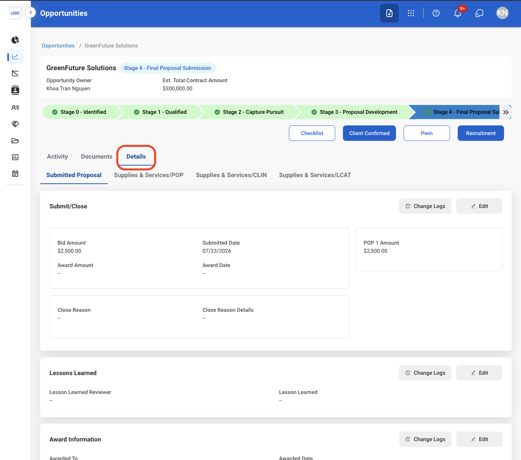Image resolution: width=521 pixels, height=460 pixels.
Task: Edit the Submit/Close section
Action: (479, 206)
